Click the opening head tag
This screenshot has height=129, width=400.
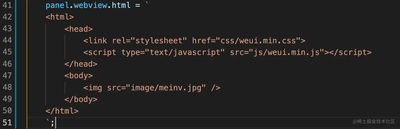point(79,29)
